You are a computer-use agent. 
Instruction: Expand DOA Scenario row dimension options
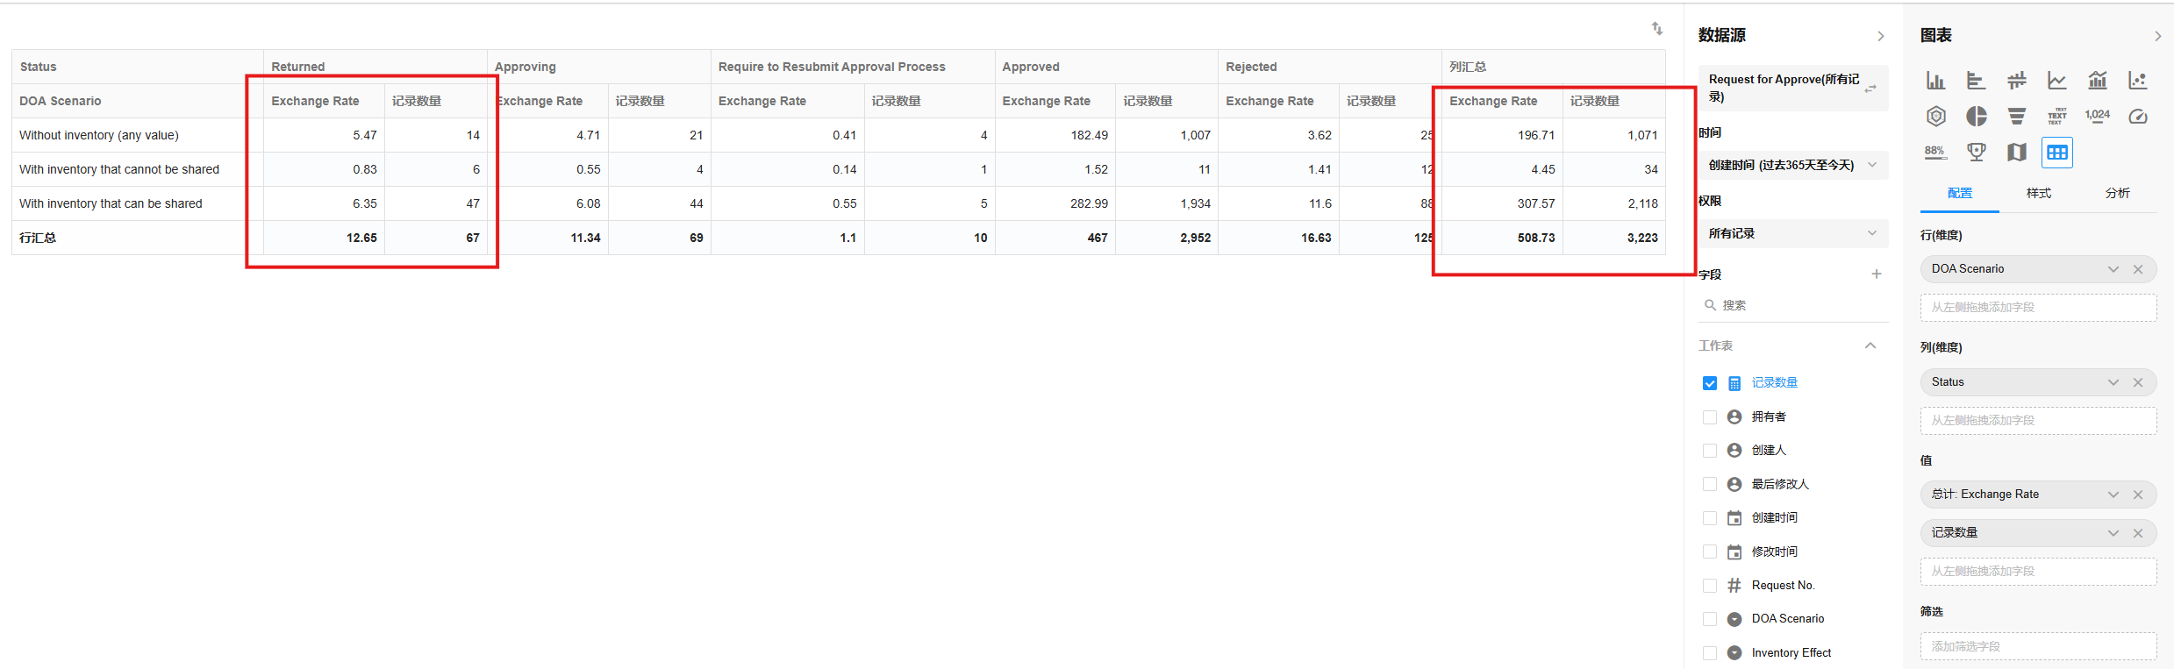[2113, 269]
